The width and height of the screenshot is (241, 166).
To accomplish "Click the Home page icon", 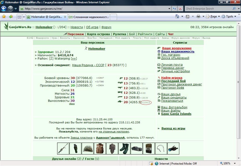I will tap(177, 16).
